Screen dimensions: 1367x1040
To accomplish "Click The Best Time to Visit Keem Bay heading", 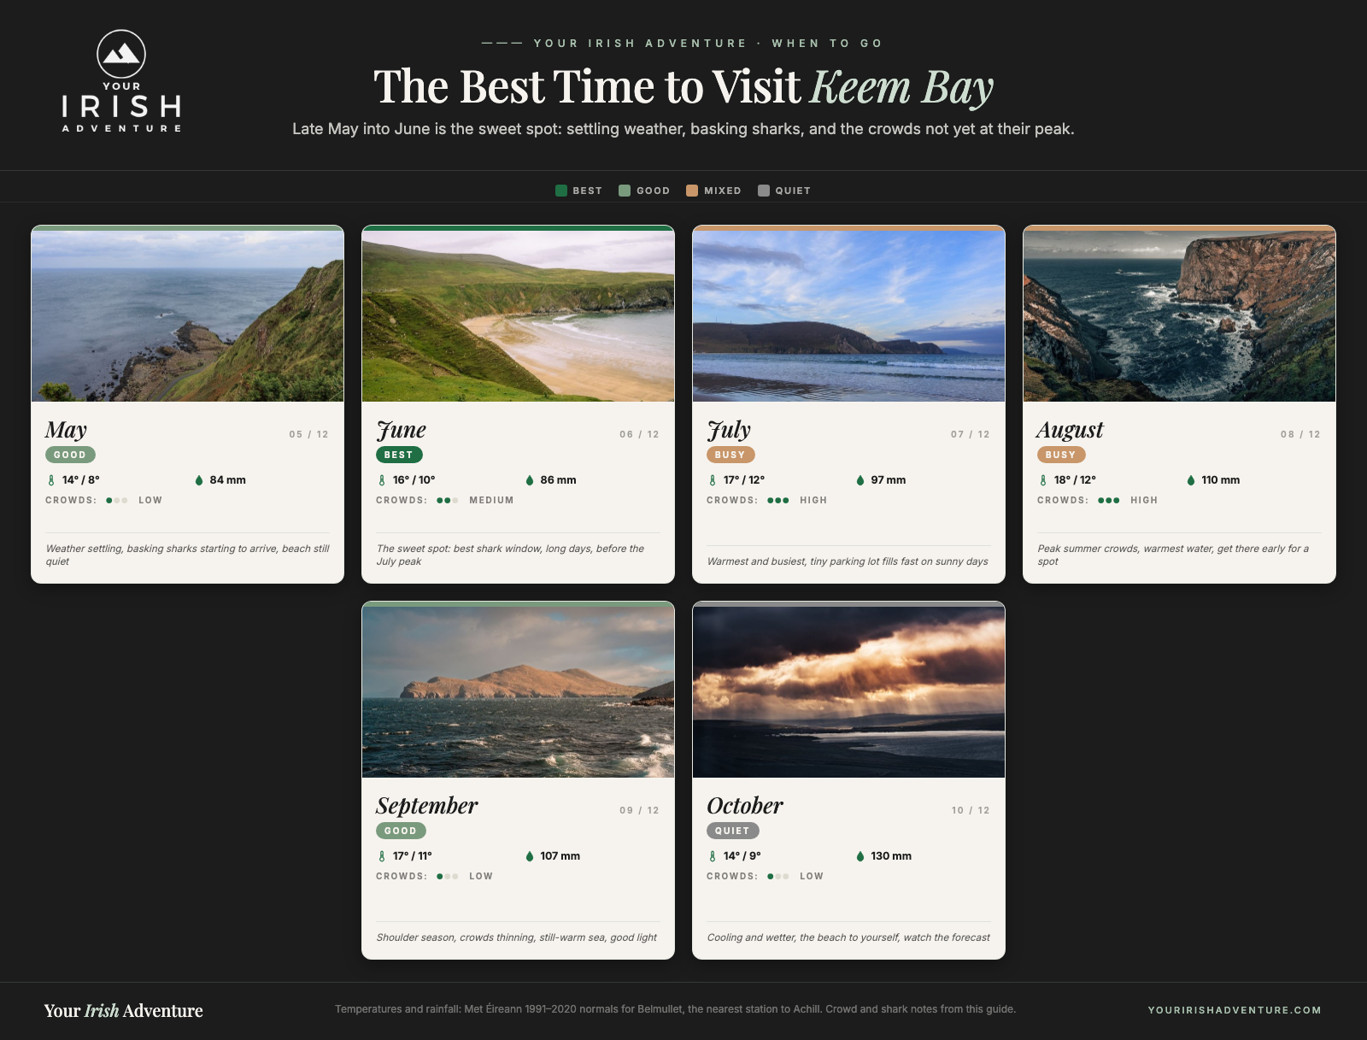I will [683, 87].
